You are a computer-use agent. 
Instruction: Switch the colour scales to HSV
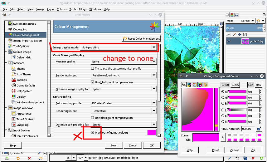coord(259,85)
